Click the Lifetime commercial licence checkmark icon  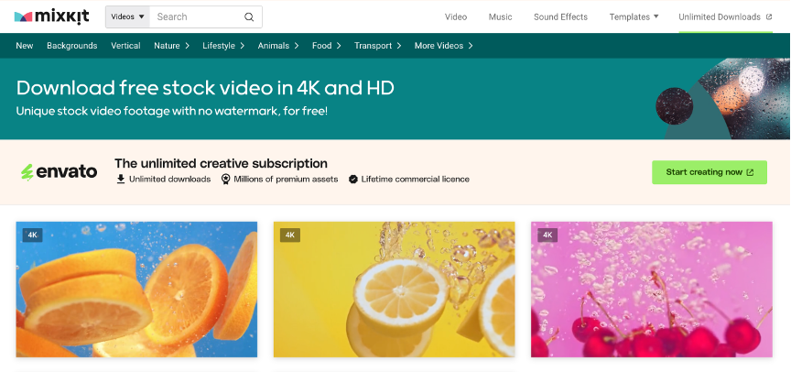[x=353, y=180]
